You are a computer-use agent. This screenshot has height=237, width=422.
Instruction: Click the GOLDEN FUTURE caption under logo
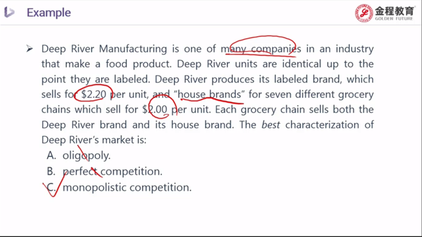[x=394, y=19]
